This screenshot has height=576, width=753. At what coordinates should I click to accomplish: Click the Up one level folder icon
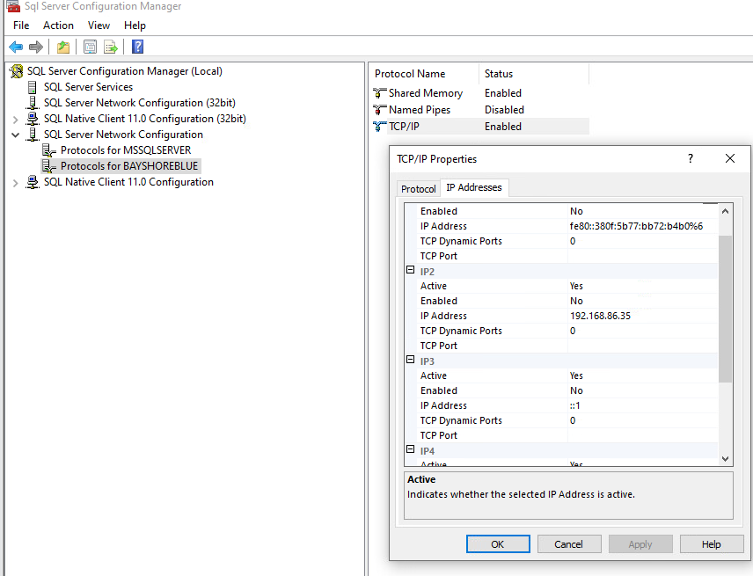coord(63,47)
